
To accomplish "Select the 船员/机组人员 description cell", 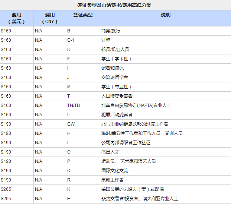I will 115,49.
